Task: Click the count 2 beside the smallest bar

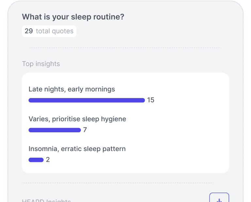Action: [48, 160]
